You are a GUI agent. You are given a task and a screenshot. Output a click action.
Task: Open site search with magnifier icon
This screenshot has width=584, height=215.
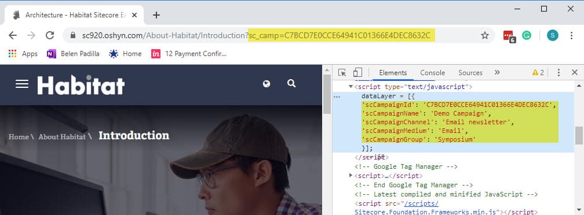(x=291, y=84)
